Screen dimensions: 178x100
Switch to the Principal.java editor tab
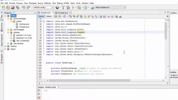click(63, 13)
